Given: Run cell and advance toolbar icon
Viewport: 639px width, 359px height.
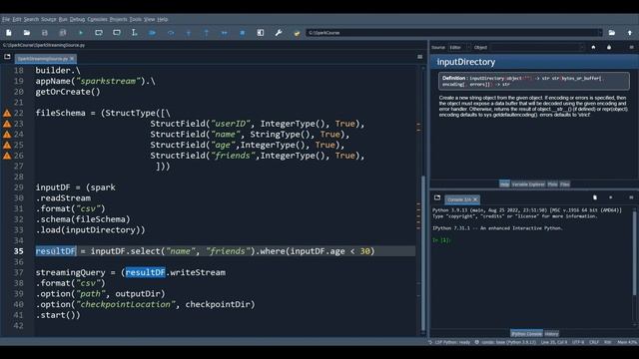Looking at the screenshot, I should click(117, 33).
